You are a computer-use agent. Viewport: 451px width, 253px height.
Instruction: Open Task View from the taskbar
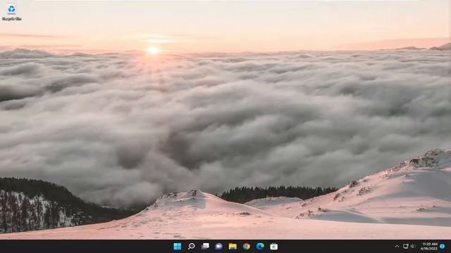tap(205, 246)
